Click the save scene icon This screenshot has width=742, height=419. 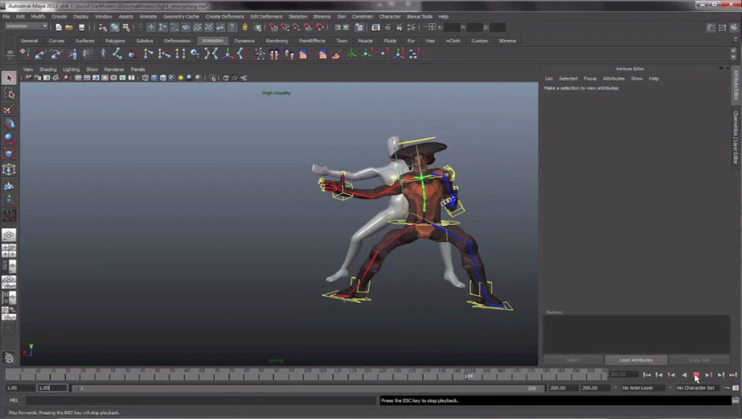80,27
